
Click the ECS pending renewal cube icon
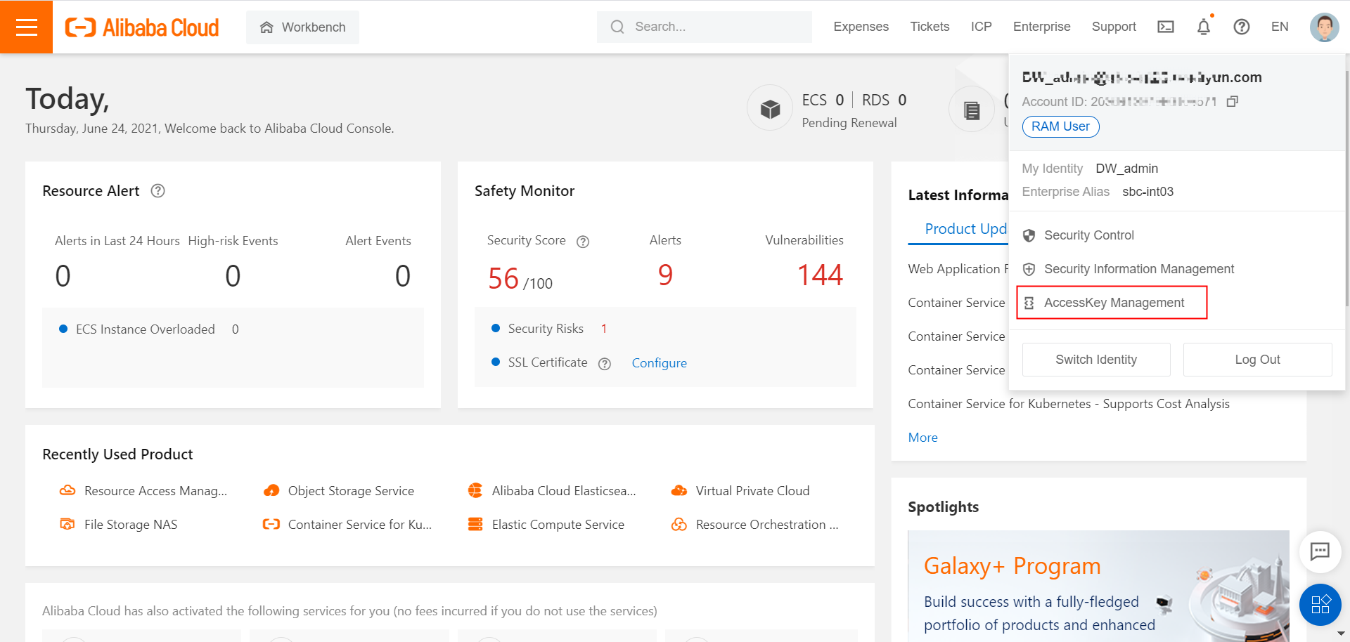[770, 109]
